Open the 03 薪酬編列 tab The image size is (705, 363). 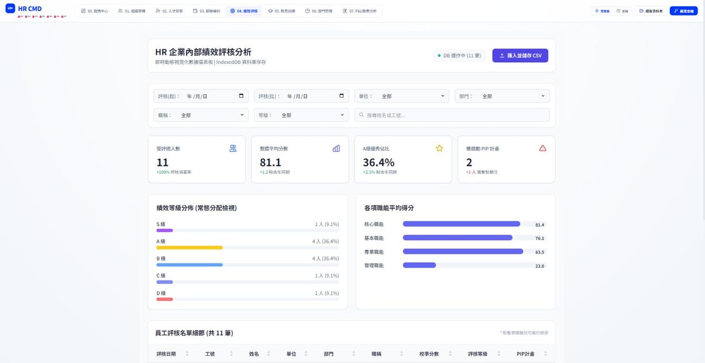[207, 11]
